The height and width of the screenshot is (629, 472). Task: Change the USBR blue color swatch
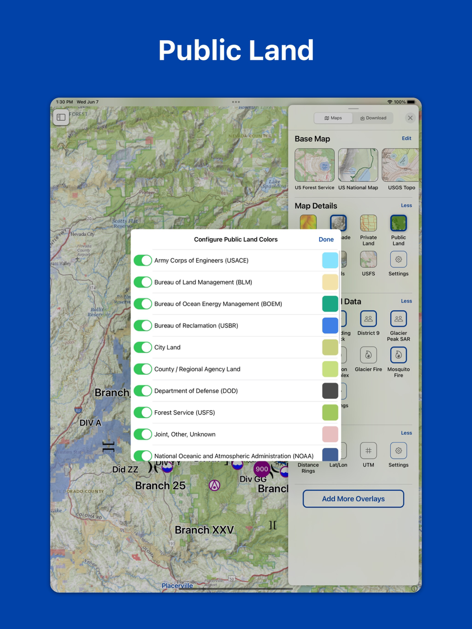coord(330,325)
